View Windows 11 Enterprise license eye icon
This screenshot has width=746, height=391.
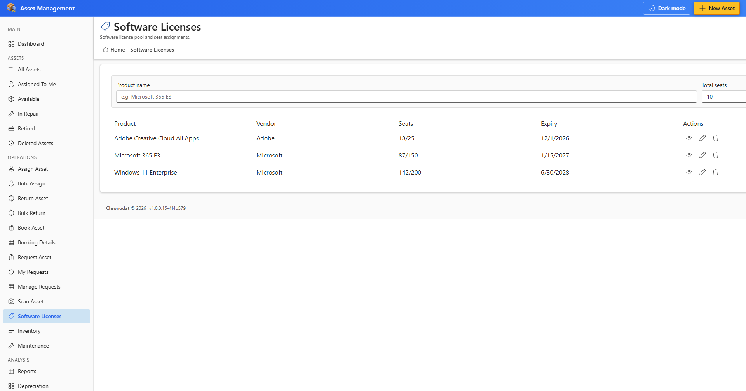click(689, 172)
